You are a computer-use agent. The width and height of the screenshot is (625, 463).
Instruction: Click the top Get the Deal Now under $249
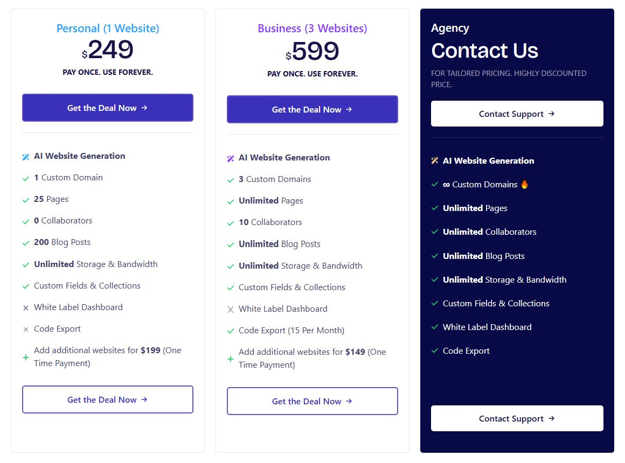(x=108, y=108)
